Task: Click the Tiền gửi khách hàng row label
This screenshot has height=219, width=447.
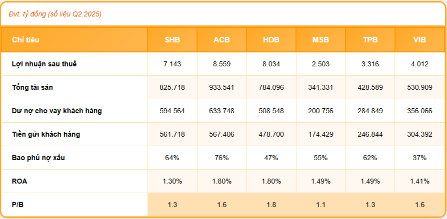Action: point(46,134)
